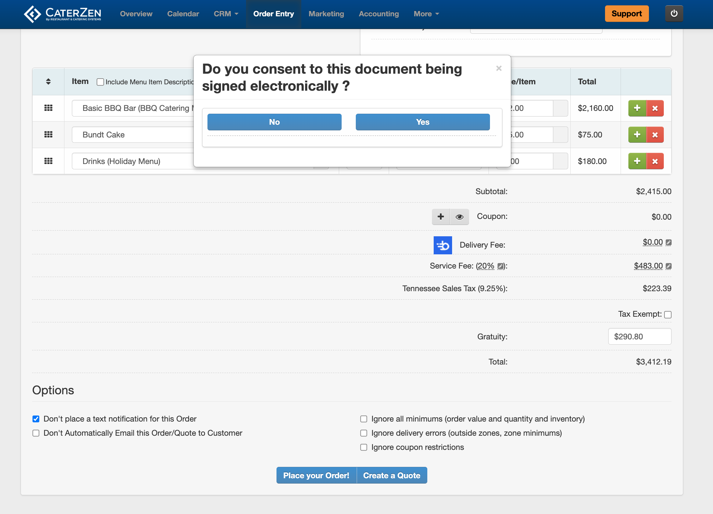The width and height of the screenshot is (713, 514).
Task: Add row after Drinks with green plus
Action: (x=637, y=161)
